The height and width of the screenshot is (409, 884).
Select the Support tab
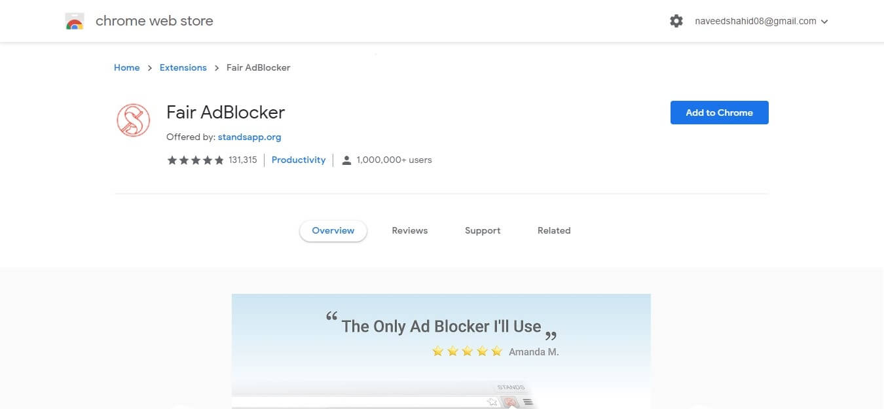point(483,230)
